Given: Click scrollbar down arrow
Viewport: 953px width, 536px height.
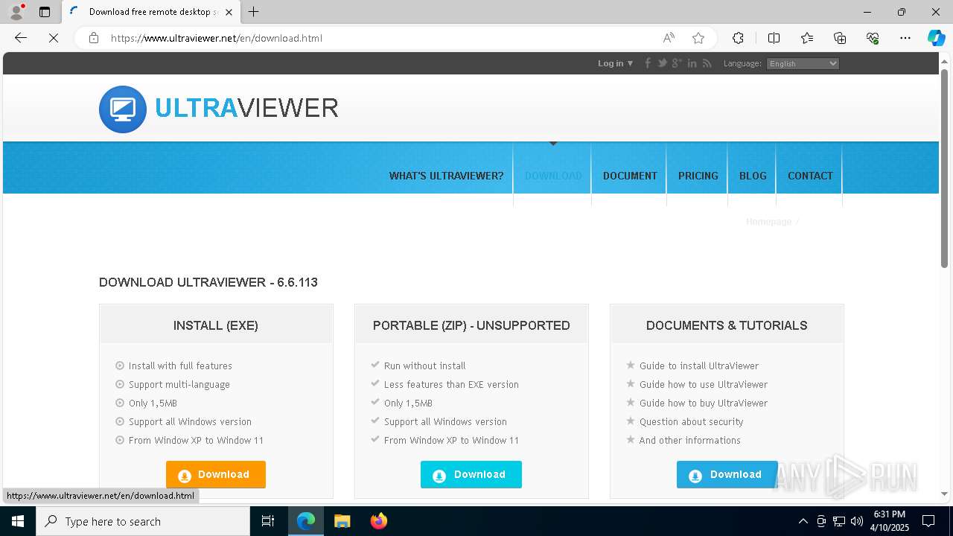Looking at the screenshot, I should (x=944, y=494).
